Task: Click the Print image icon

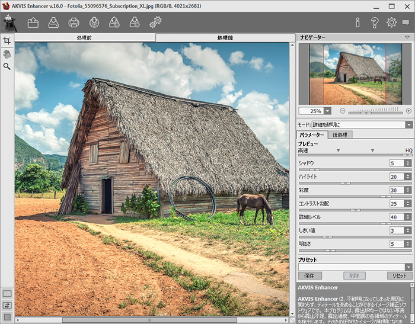Action: pyautogui.click(x=74, y=23)
